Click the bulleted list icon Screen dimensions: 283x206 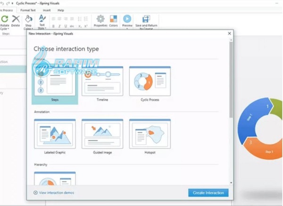pyautogui.click(x=80, y=19)
